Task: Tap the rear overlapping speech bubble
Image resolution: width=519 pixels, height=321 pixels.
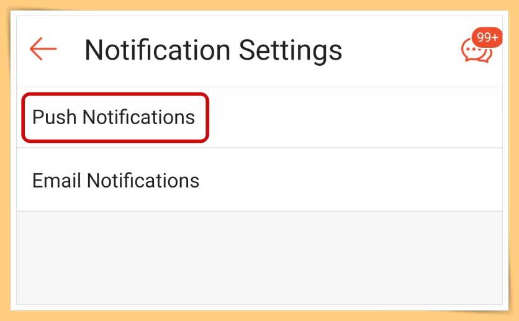Action: tap(486, 56)
